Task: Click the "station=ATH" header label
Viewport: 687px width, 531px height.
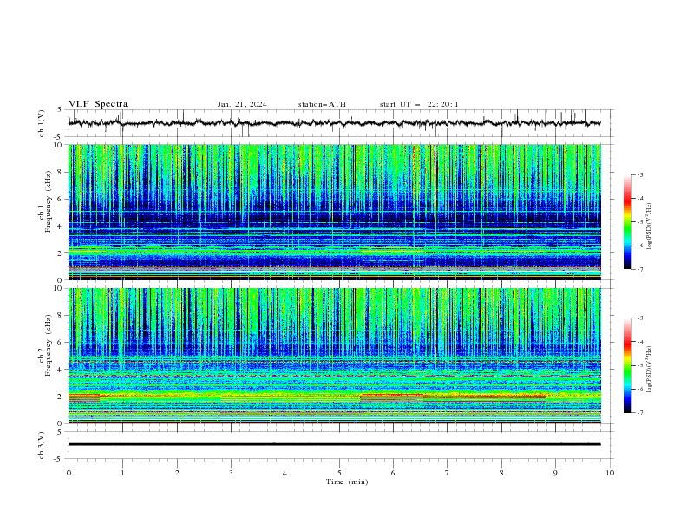Action: [x=322, y=104]
